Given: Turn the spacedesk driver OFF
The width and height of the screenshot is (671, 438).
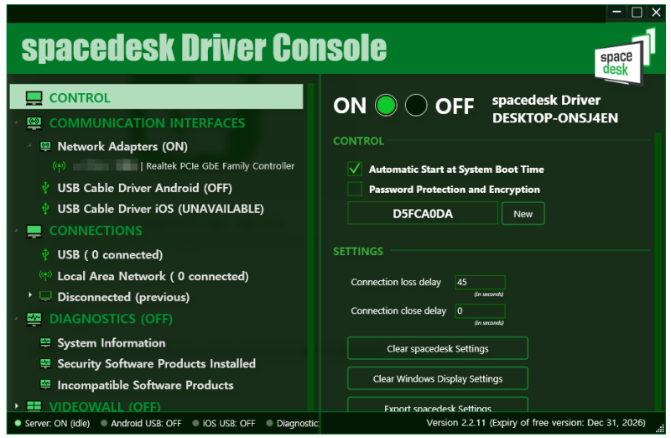Looking at the screenshot, I should click(416, 106).
